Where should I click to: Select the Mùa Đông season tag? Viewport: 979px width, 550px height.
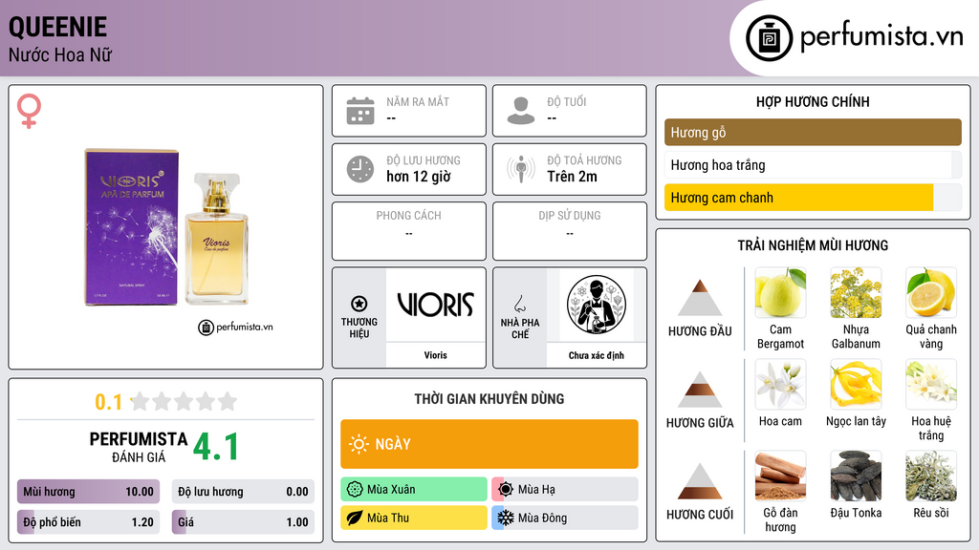click(x=565, y=518)
